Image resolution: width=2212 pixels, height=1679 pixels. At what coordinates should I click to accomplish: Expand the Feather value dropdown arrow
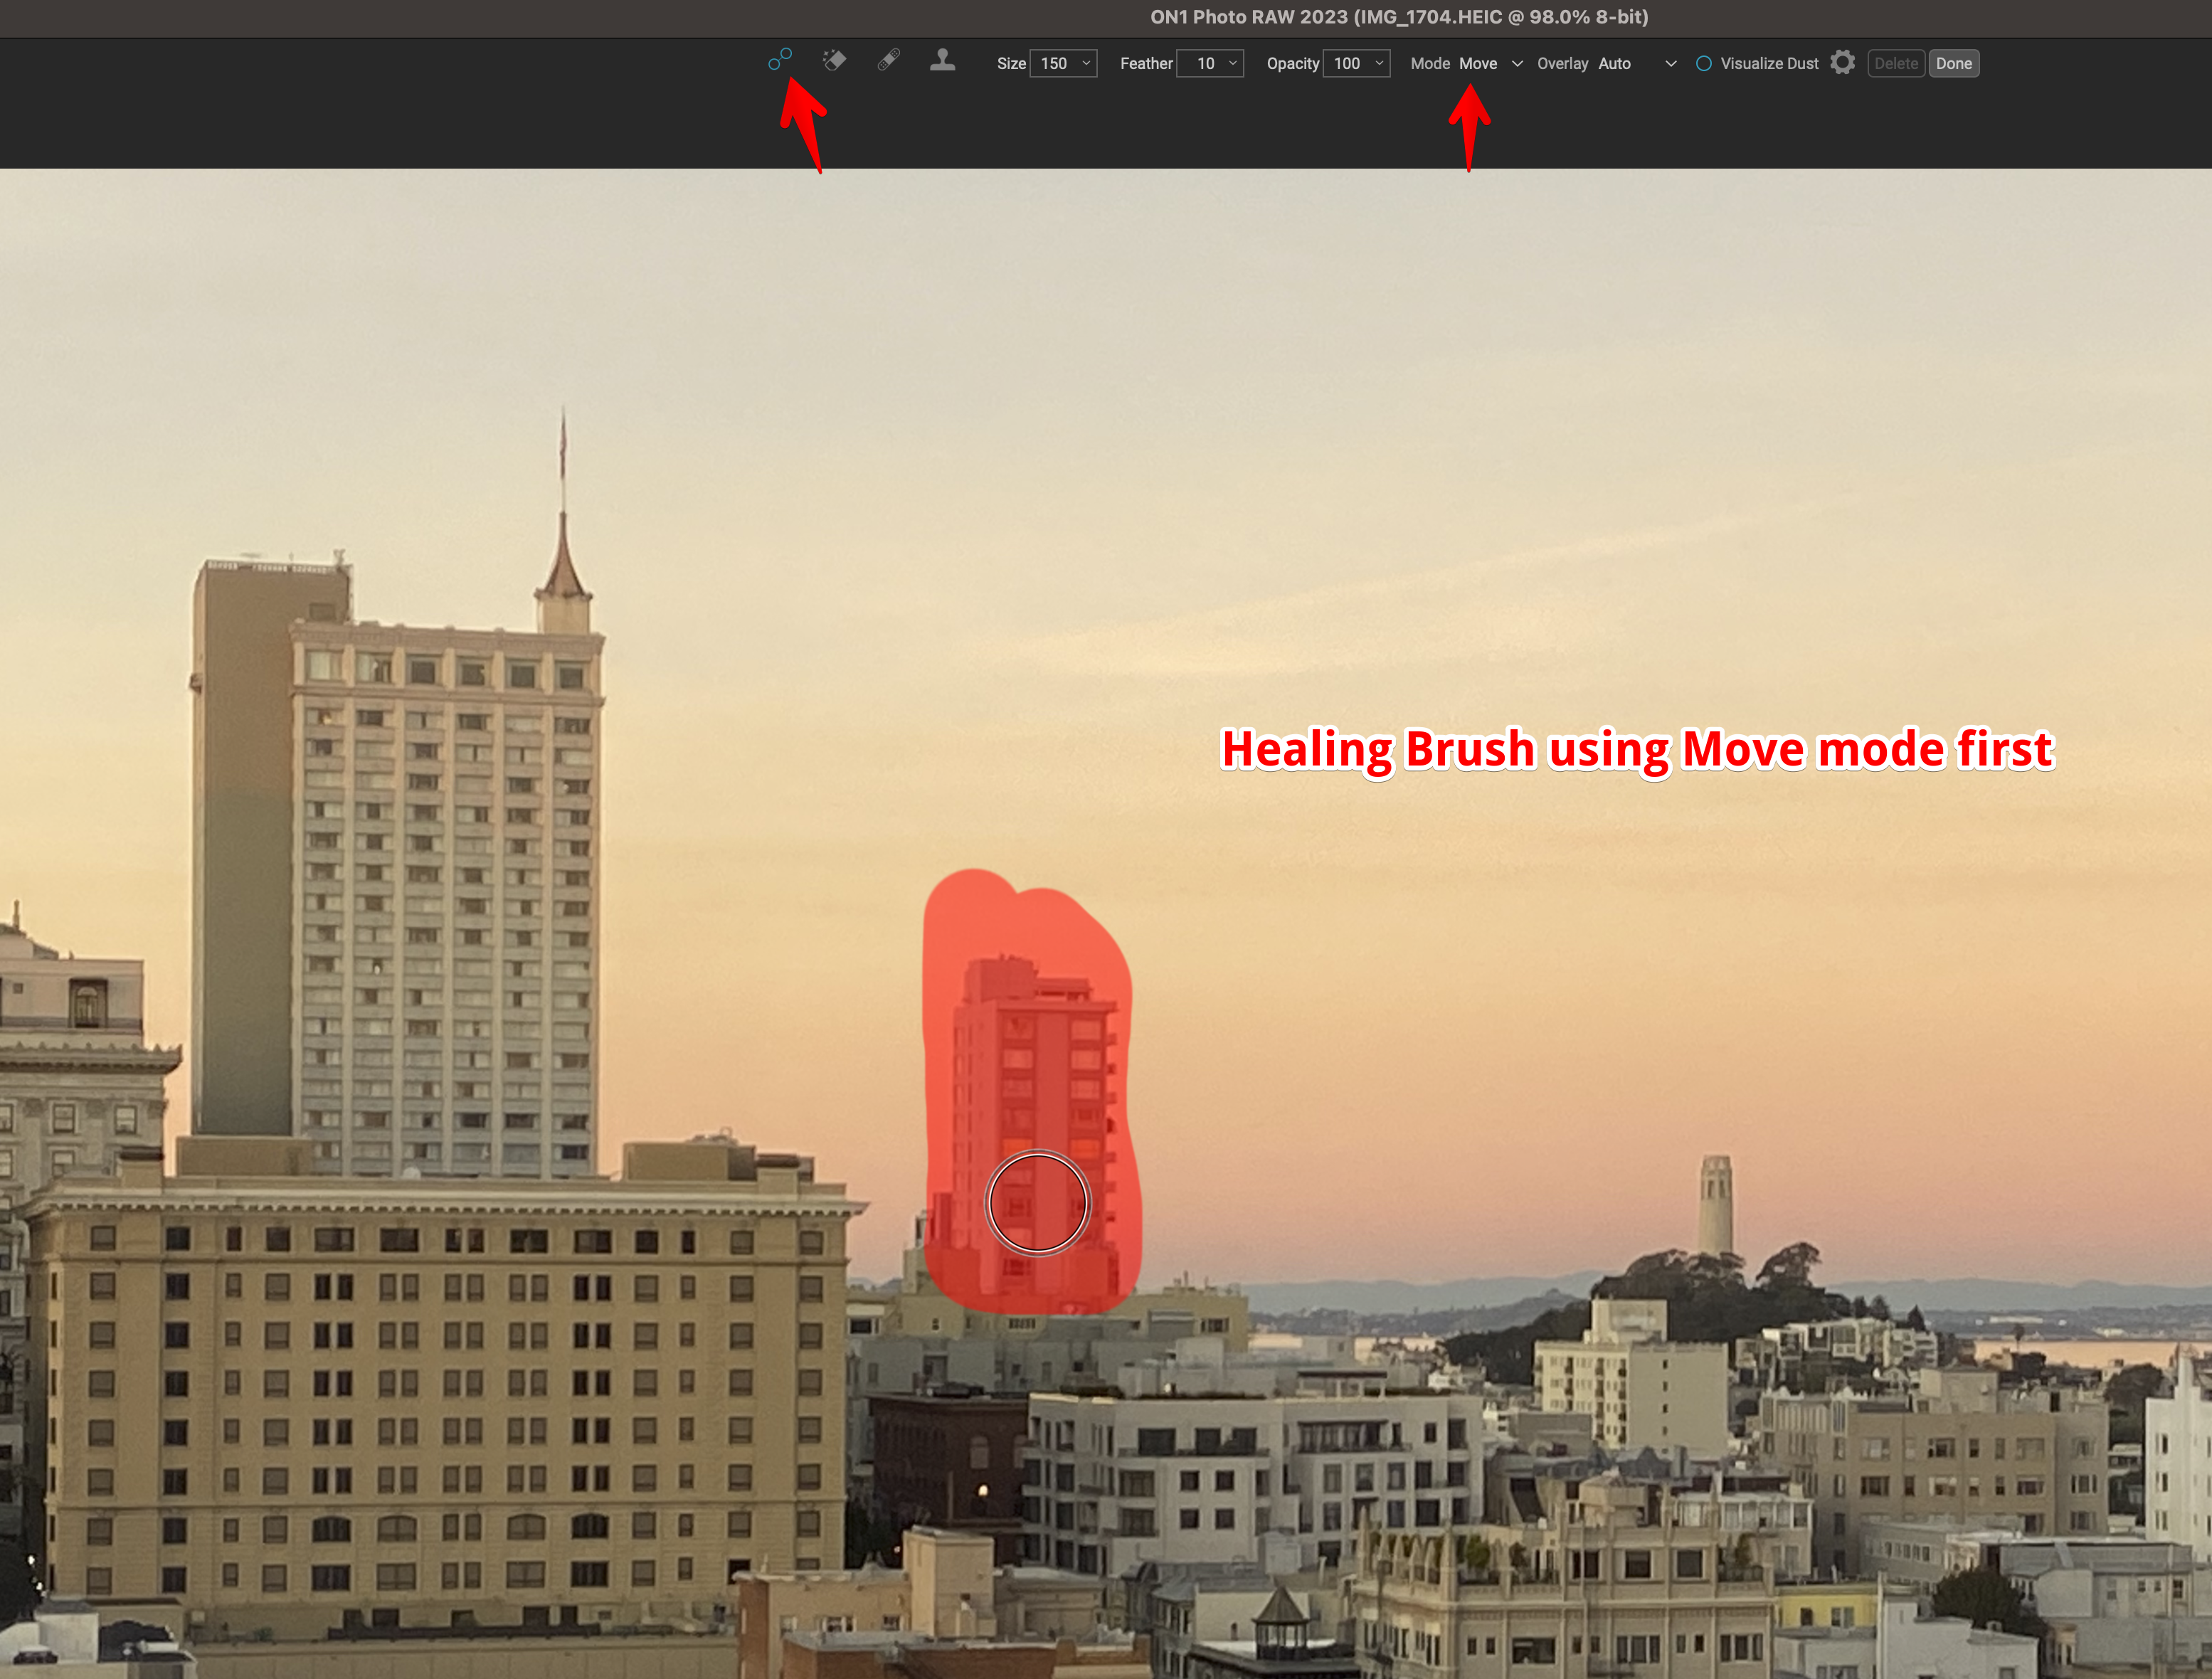tap(1232, 63)
